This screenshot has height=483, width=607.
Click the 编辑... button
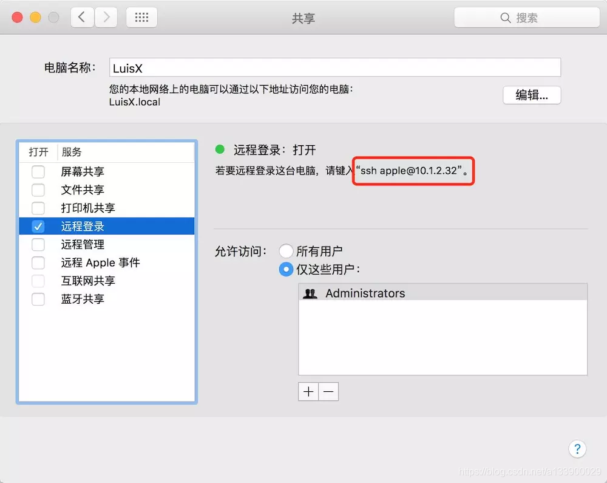[x=532, y=95]
